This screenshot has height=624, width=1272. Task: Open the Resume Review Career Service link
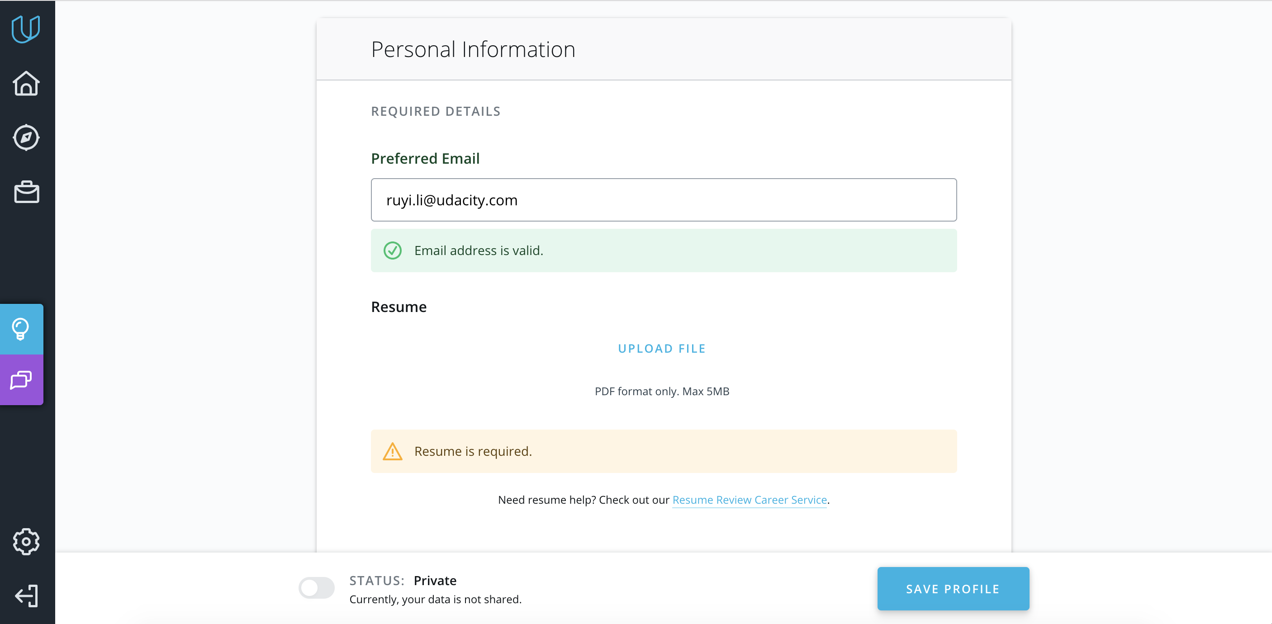749,500
